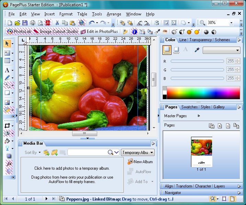Switch to the Transparency tab
Screen dimensions: 246x205
coord(201,40)
